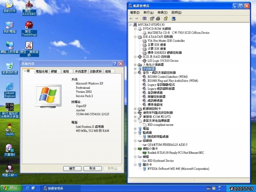Click the show/hide console tree toolbar icon
This screenshot has width=256, height=192.
pyautogui.click(x=144, y=19)
